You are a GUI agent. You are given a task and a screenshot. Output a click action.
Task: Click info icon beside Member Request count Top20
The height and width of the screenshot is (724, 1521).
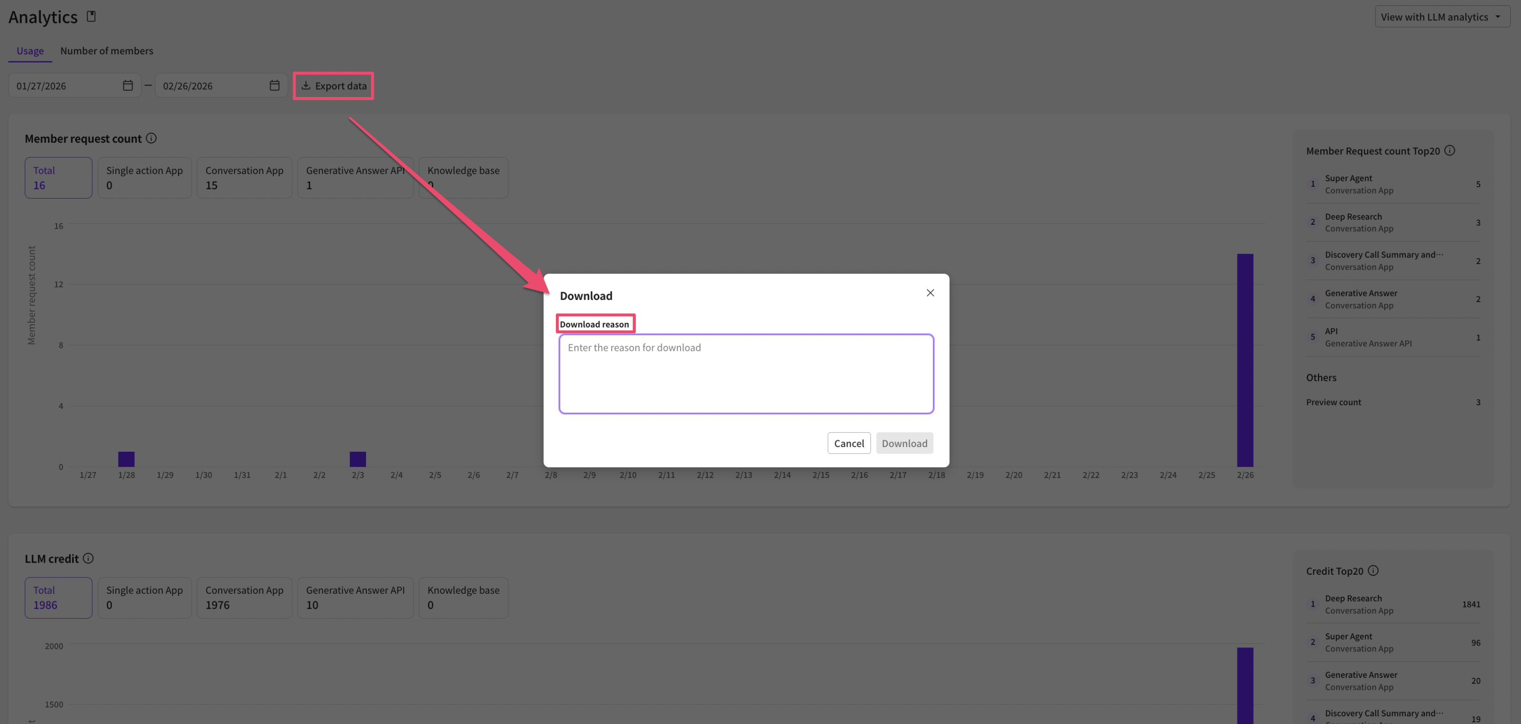(1449, 151)
